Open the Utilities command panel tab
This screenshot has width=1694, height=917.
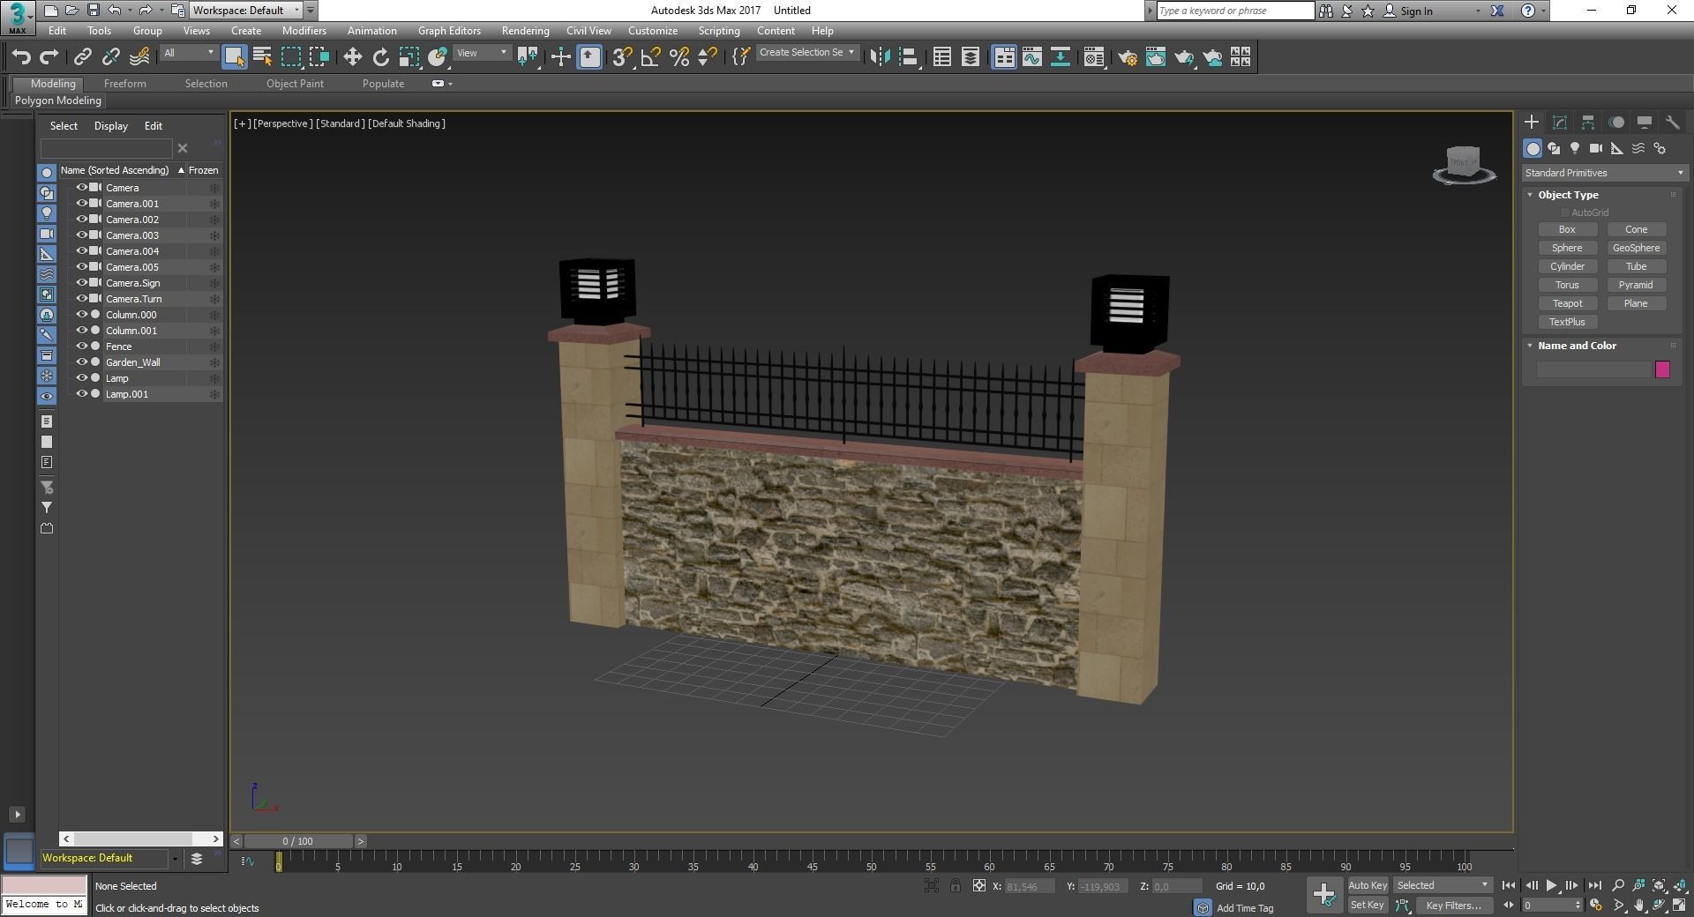coord(1673,123)
